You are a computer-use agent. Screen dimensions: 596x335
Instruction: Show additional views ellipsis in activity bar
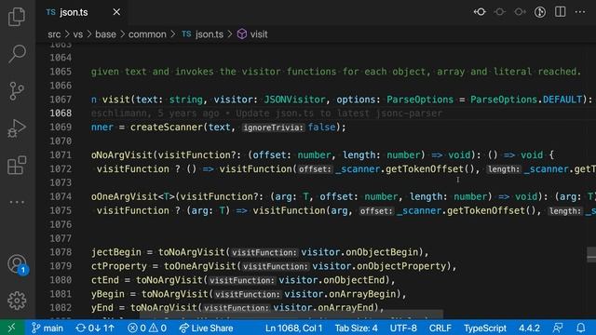pyautogui.click(x=17, y=202)
